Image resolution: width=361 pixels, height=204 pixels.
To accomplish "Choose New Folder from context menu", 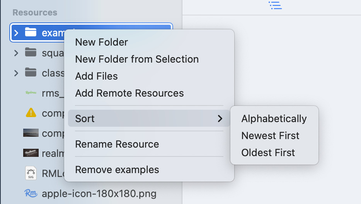I will pyautogui.click(x=101, y=42).
